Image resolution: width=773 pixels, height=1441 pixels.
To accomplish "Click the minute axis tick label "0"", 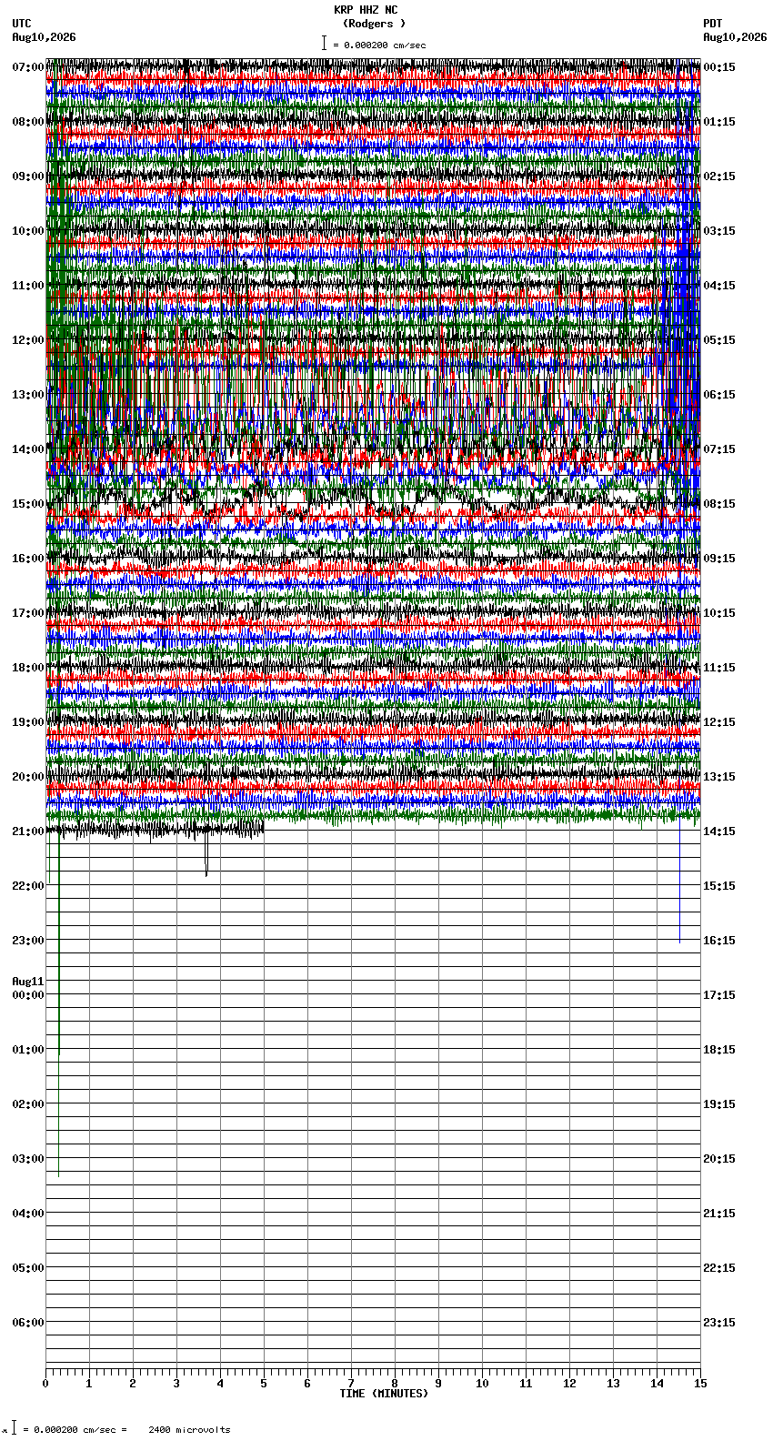I will click(x=45, y=1384).
